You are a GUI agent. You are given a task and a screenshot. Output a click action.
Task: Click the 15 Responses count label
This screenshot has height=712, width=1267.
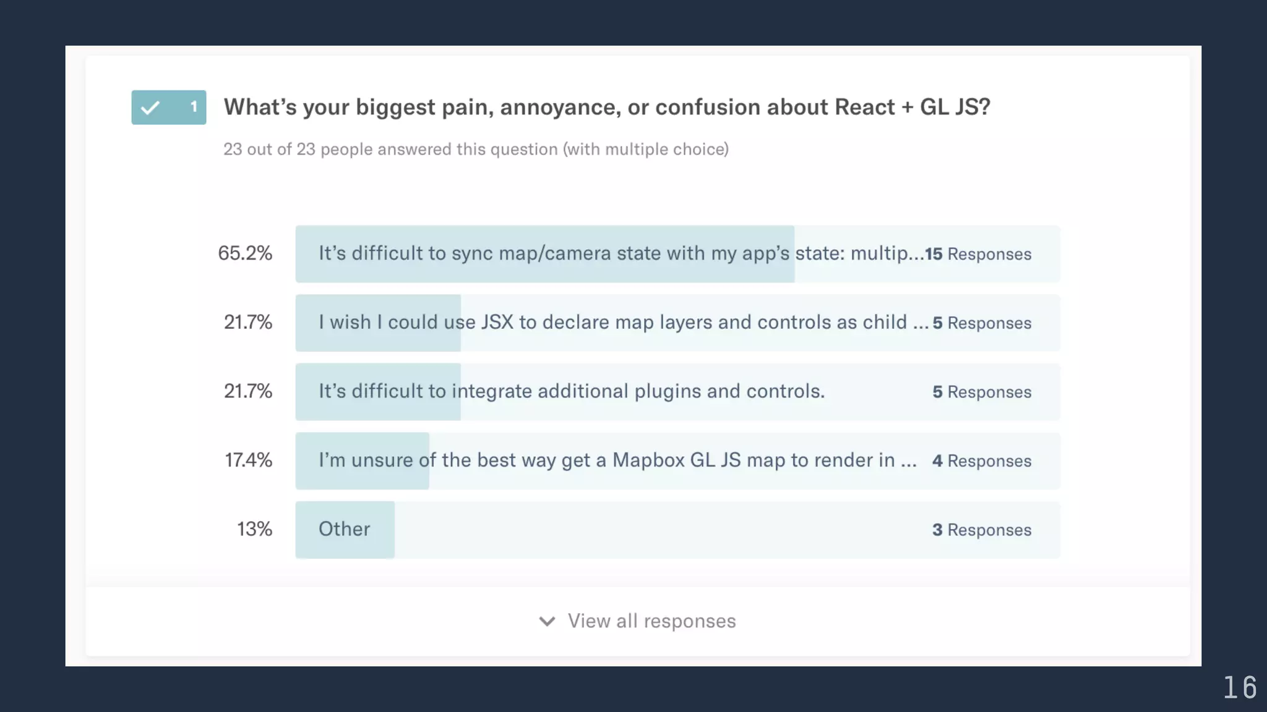(x=978, y=254)
